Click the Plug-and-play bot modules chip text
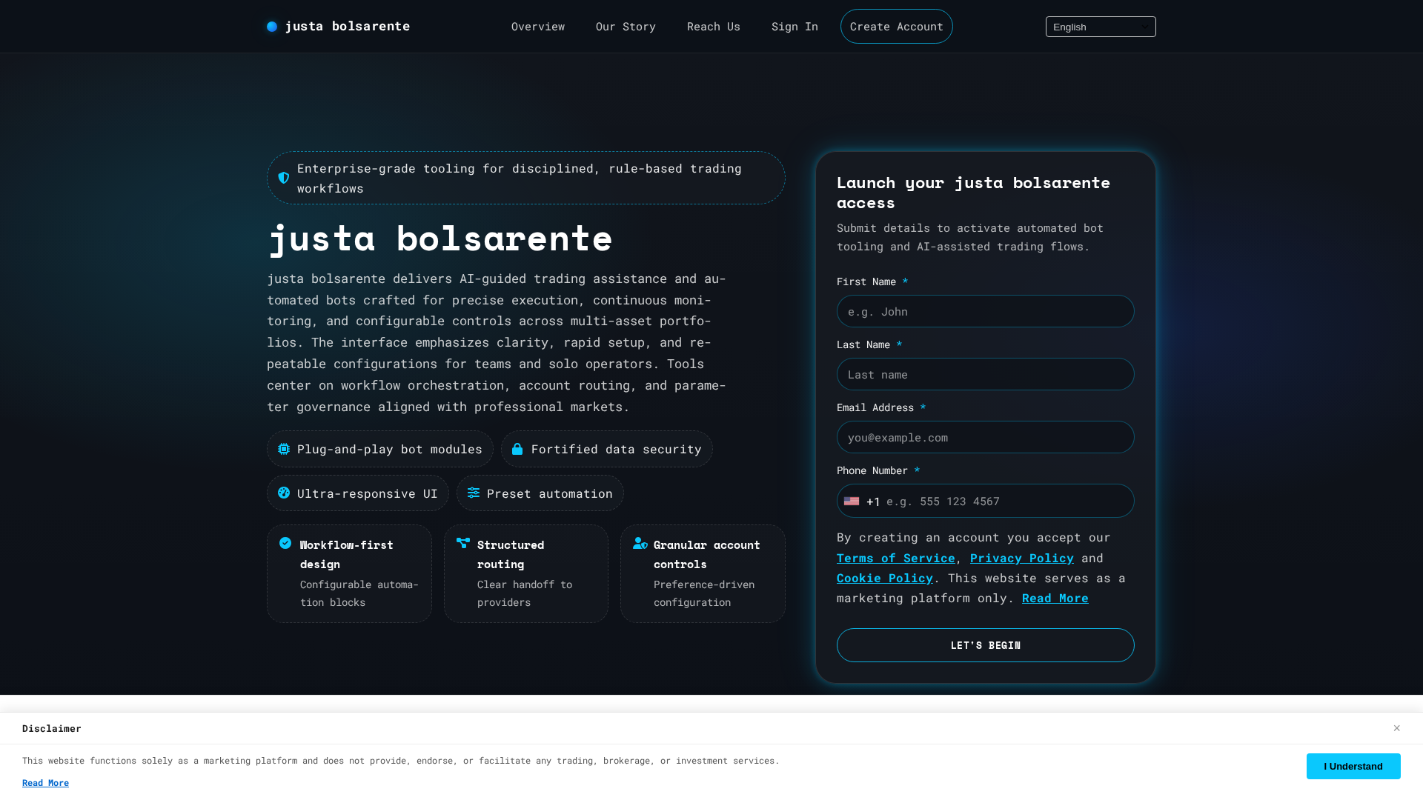 [x=390, y=449]
